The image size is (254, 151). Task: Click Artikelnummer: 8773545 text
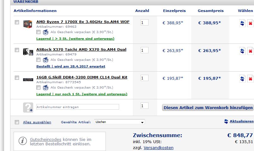(58, 82)
